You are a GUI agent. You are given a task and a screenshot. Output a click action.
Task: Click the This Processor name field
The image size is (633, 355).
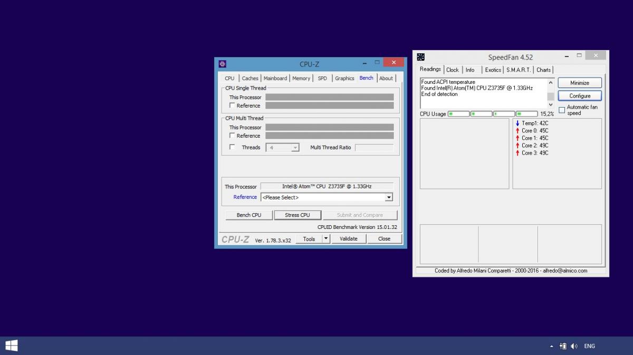coord(327,186)
